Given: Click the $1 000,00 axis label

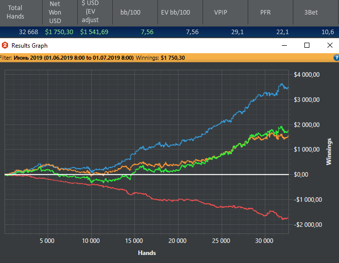Looking at the screenshot, I should point(306,150).
